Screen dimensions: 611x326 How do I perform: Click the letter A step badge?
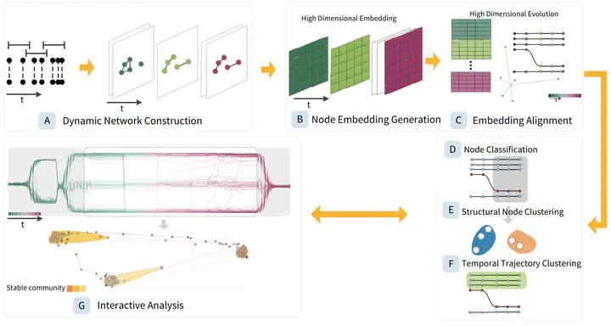[48, 121]
